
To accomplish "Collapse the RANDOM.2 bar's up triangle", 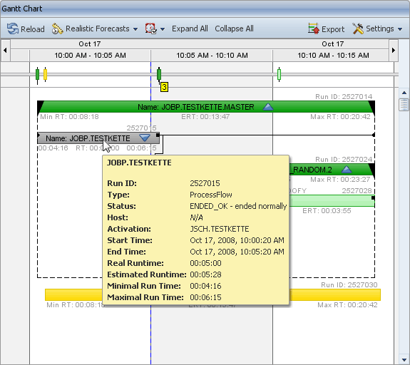I will (347, 170).
